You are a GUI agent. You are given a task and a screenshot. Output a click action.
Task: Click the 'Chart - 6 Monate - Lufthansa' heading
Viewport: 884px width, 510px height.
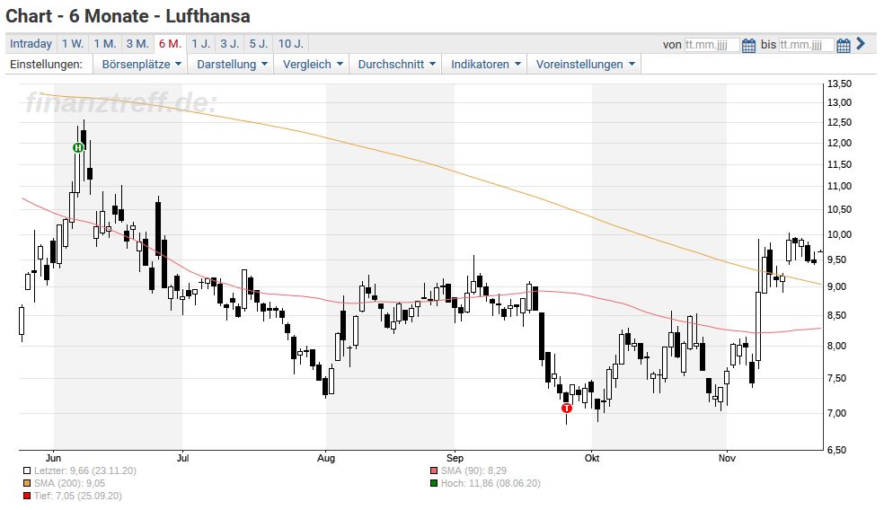[x=128, y=16]
